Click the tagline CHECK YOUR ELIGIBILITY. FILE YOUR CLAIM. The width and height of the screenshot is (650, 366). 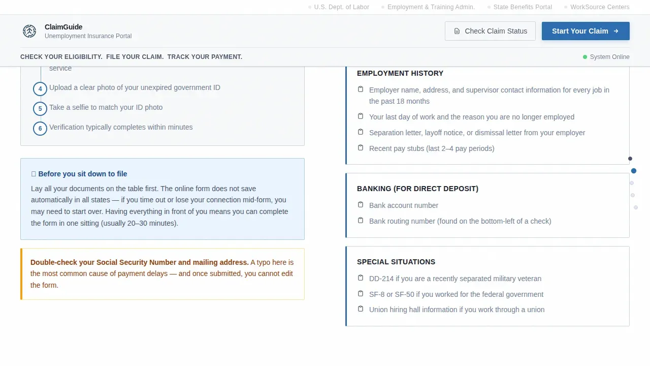(131, 57)
